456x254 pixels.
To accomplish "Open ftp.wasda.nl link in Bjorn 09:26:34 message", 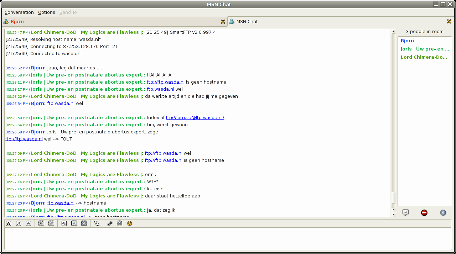I will point(61,104).
